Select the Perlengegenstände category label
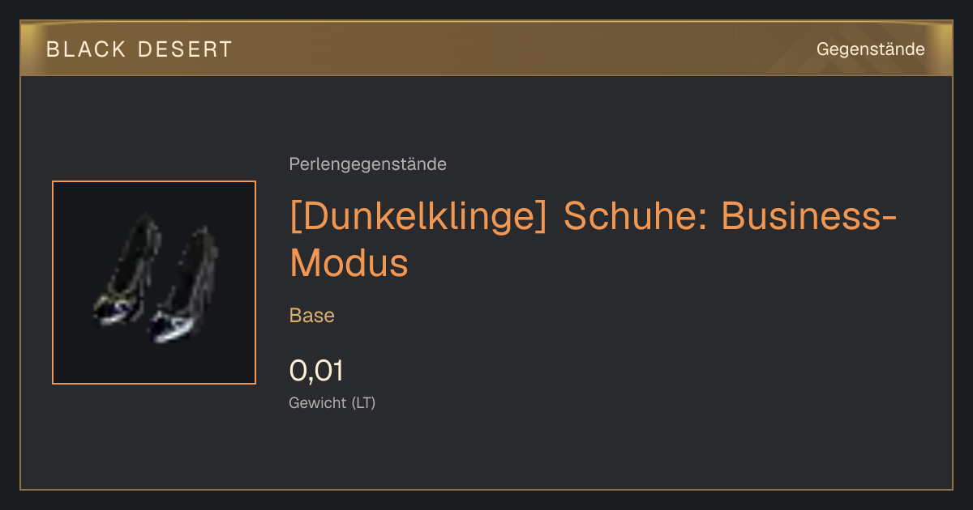The image size is (973, 510). point(367,164)
